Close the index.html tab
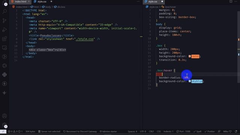The height and width of the screenshot is (135, 240). click(29, 1)
